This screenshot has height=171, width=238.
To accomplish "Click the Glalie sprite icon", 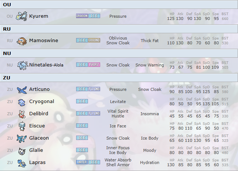I will [22, 151].
